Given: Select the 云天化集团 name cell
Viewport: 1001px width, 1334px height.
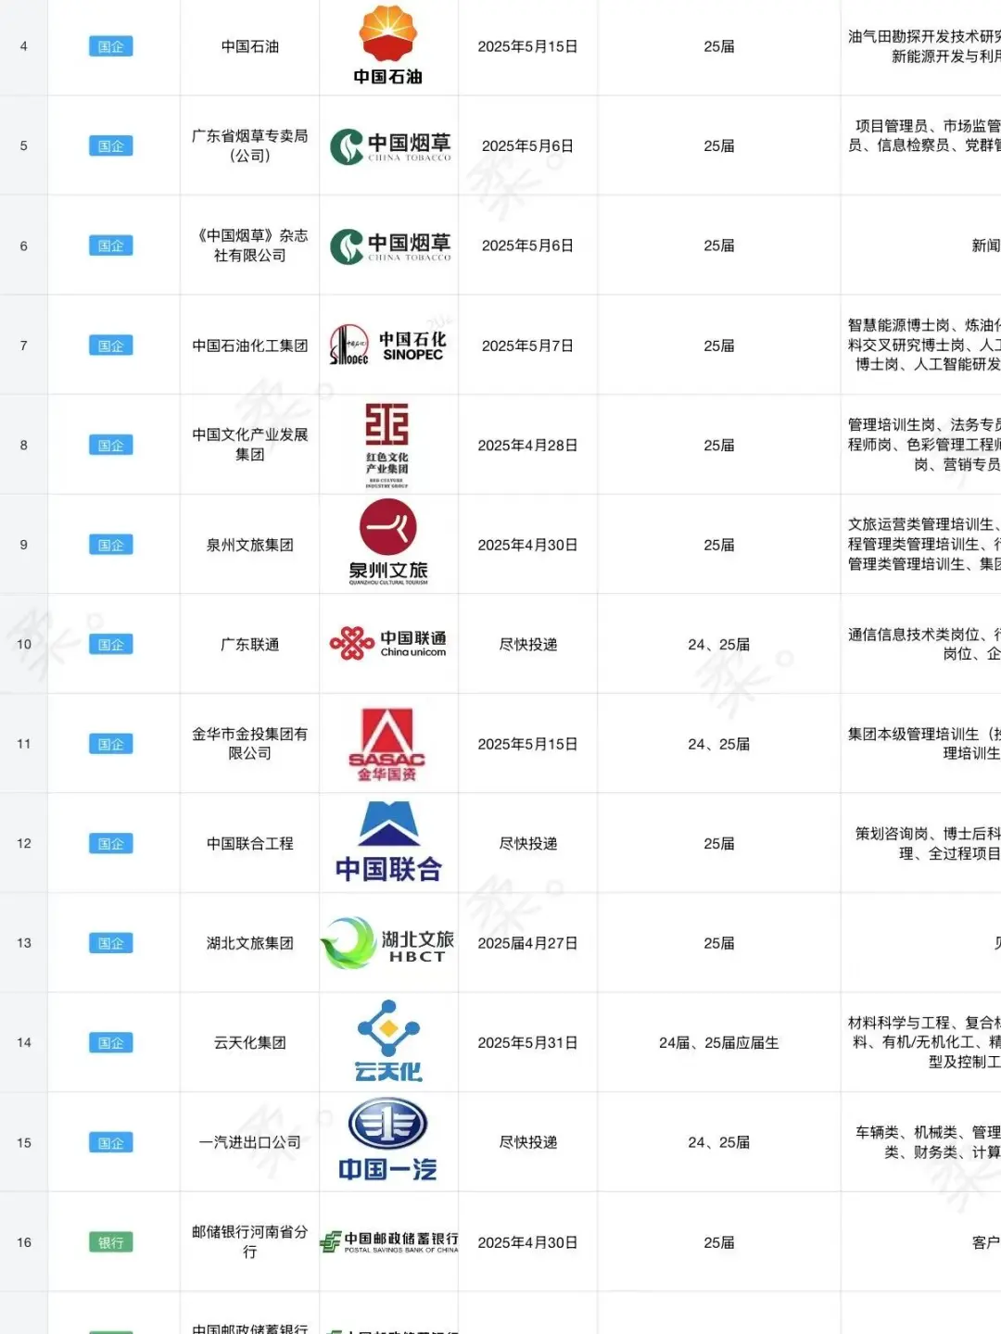Looking at the screenshot, I should (x=250, y=1042).
